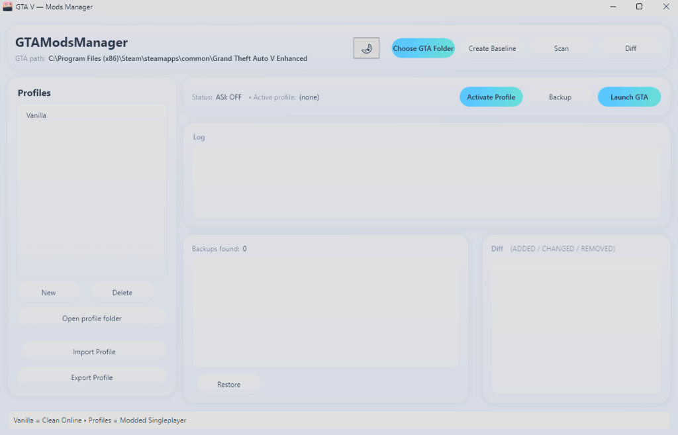Click the Diff results list area
This screenshot has height=435, width=678.
point(577,324)
